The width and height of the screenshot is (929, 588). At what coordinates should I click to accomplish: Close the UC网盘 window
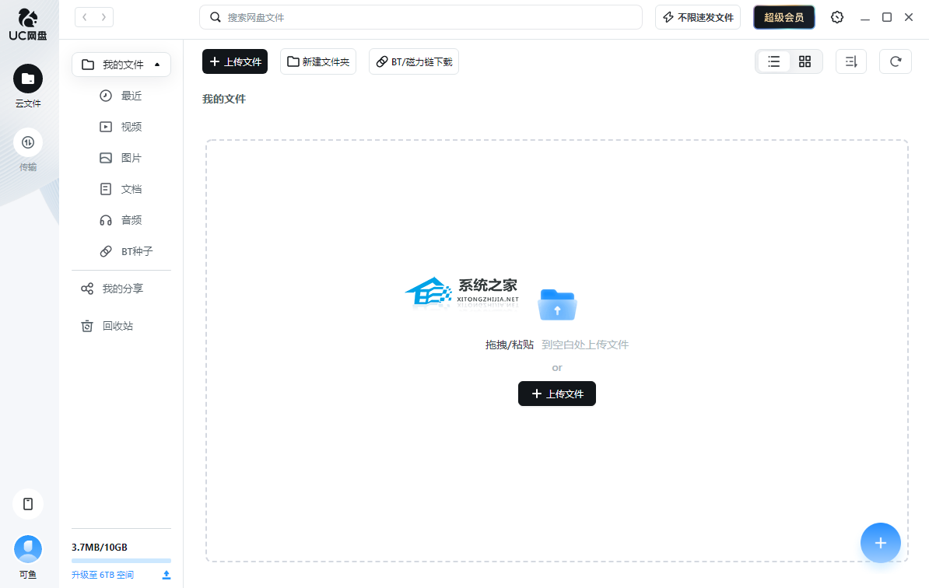tap(909, 17)
